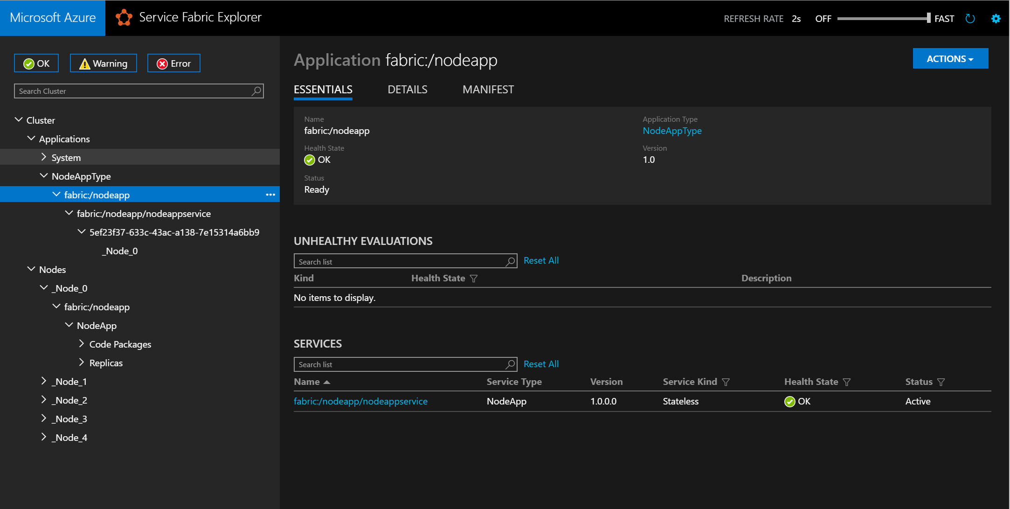
Task: Switch to the DETAILS tab
Action: pyautogui.click(x=407, y=90)
